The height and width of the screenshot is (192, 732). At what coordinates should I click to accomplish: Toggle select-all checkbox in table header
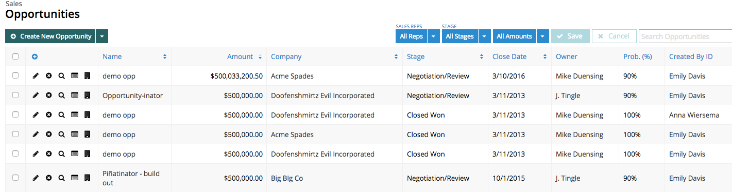[15, 56]
